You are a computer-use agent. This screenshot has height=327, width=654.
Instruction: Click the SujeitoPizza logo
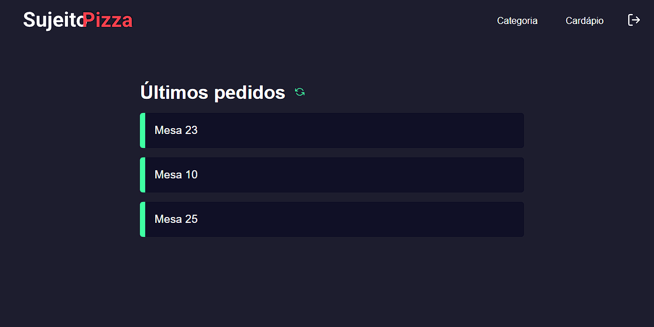78,20
